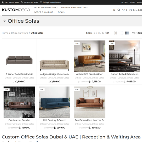Click Eva Leather Couche title

[19, 120]
